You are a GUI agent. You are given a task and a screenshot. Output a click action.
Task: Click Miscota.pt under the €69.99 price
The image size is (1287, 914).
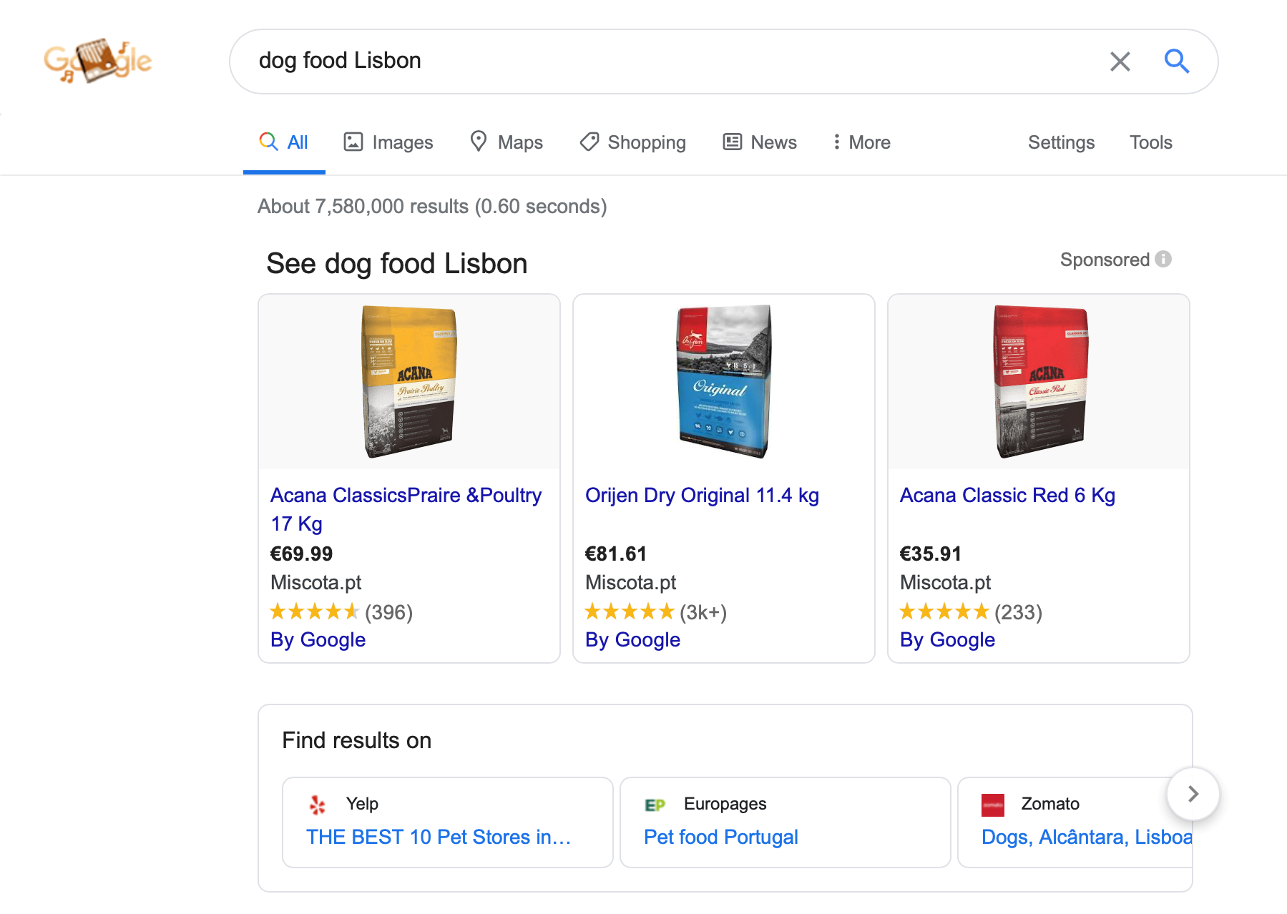(315, 582)
